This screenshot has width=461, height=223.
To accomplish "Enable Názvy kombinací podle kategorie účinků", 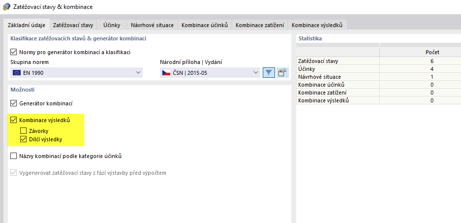I will pos(13,156).
